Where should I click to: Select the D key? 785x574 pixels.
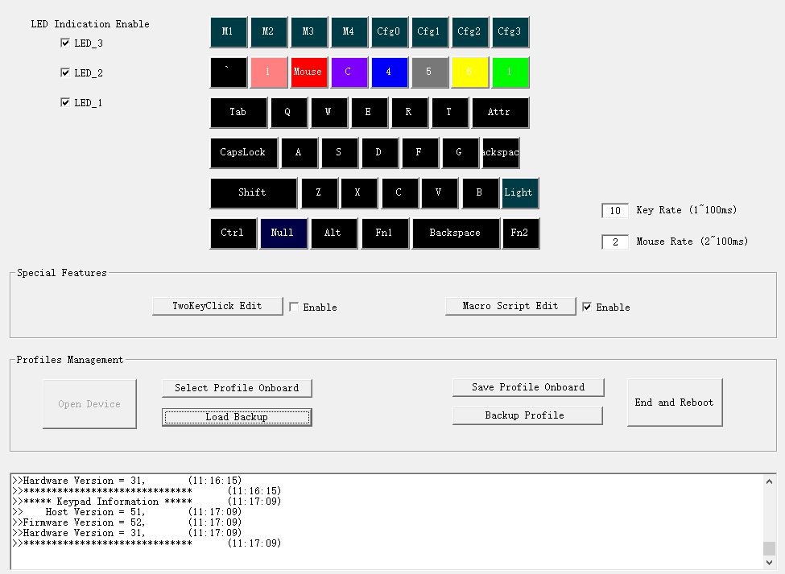pos(379,153)
